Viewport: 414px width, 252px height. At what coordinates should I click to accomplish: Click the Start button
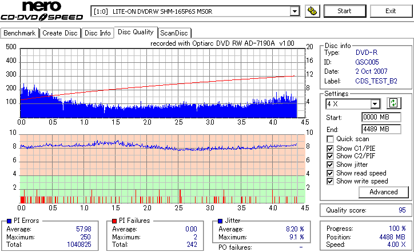(345, 11)
